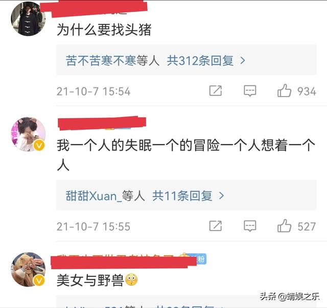Reply to the 15:54 comment via speech bubble
327x308 pixels.
[250, 91]
